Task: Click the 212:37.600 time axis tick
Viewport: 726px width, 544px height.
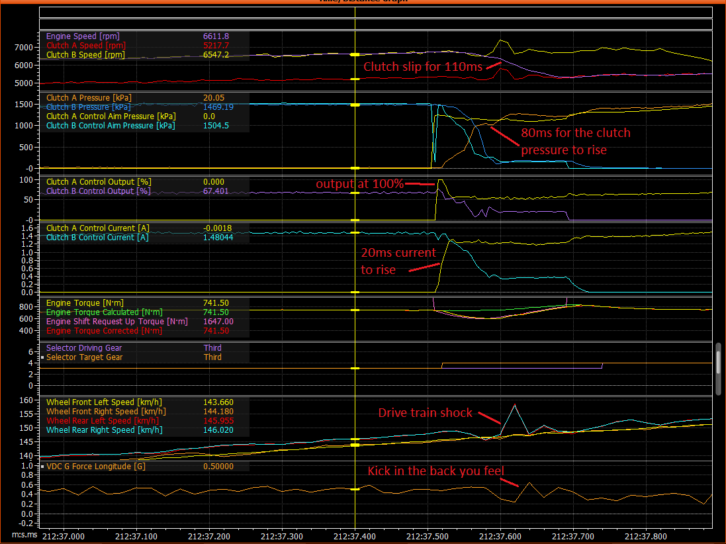Action: click(501, 533)
